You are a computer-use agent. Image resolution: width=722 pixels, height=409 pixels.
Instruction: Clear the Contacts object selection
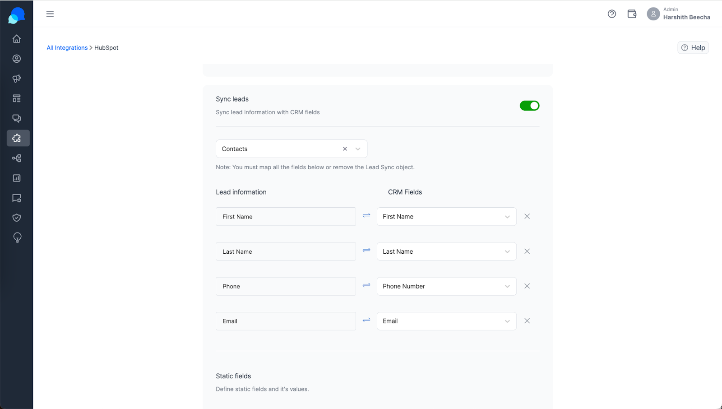tap(345, 149)
